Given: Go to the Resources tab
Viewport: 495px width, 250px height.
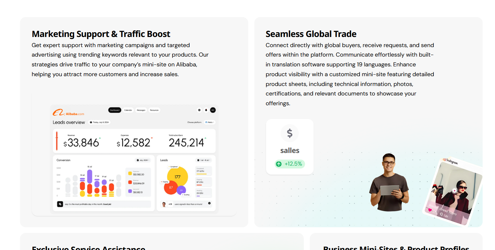Looking at the screenshot, I should 154,110.
